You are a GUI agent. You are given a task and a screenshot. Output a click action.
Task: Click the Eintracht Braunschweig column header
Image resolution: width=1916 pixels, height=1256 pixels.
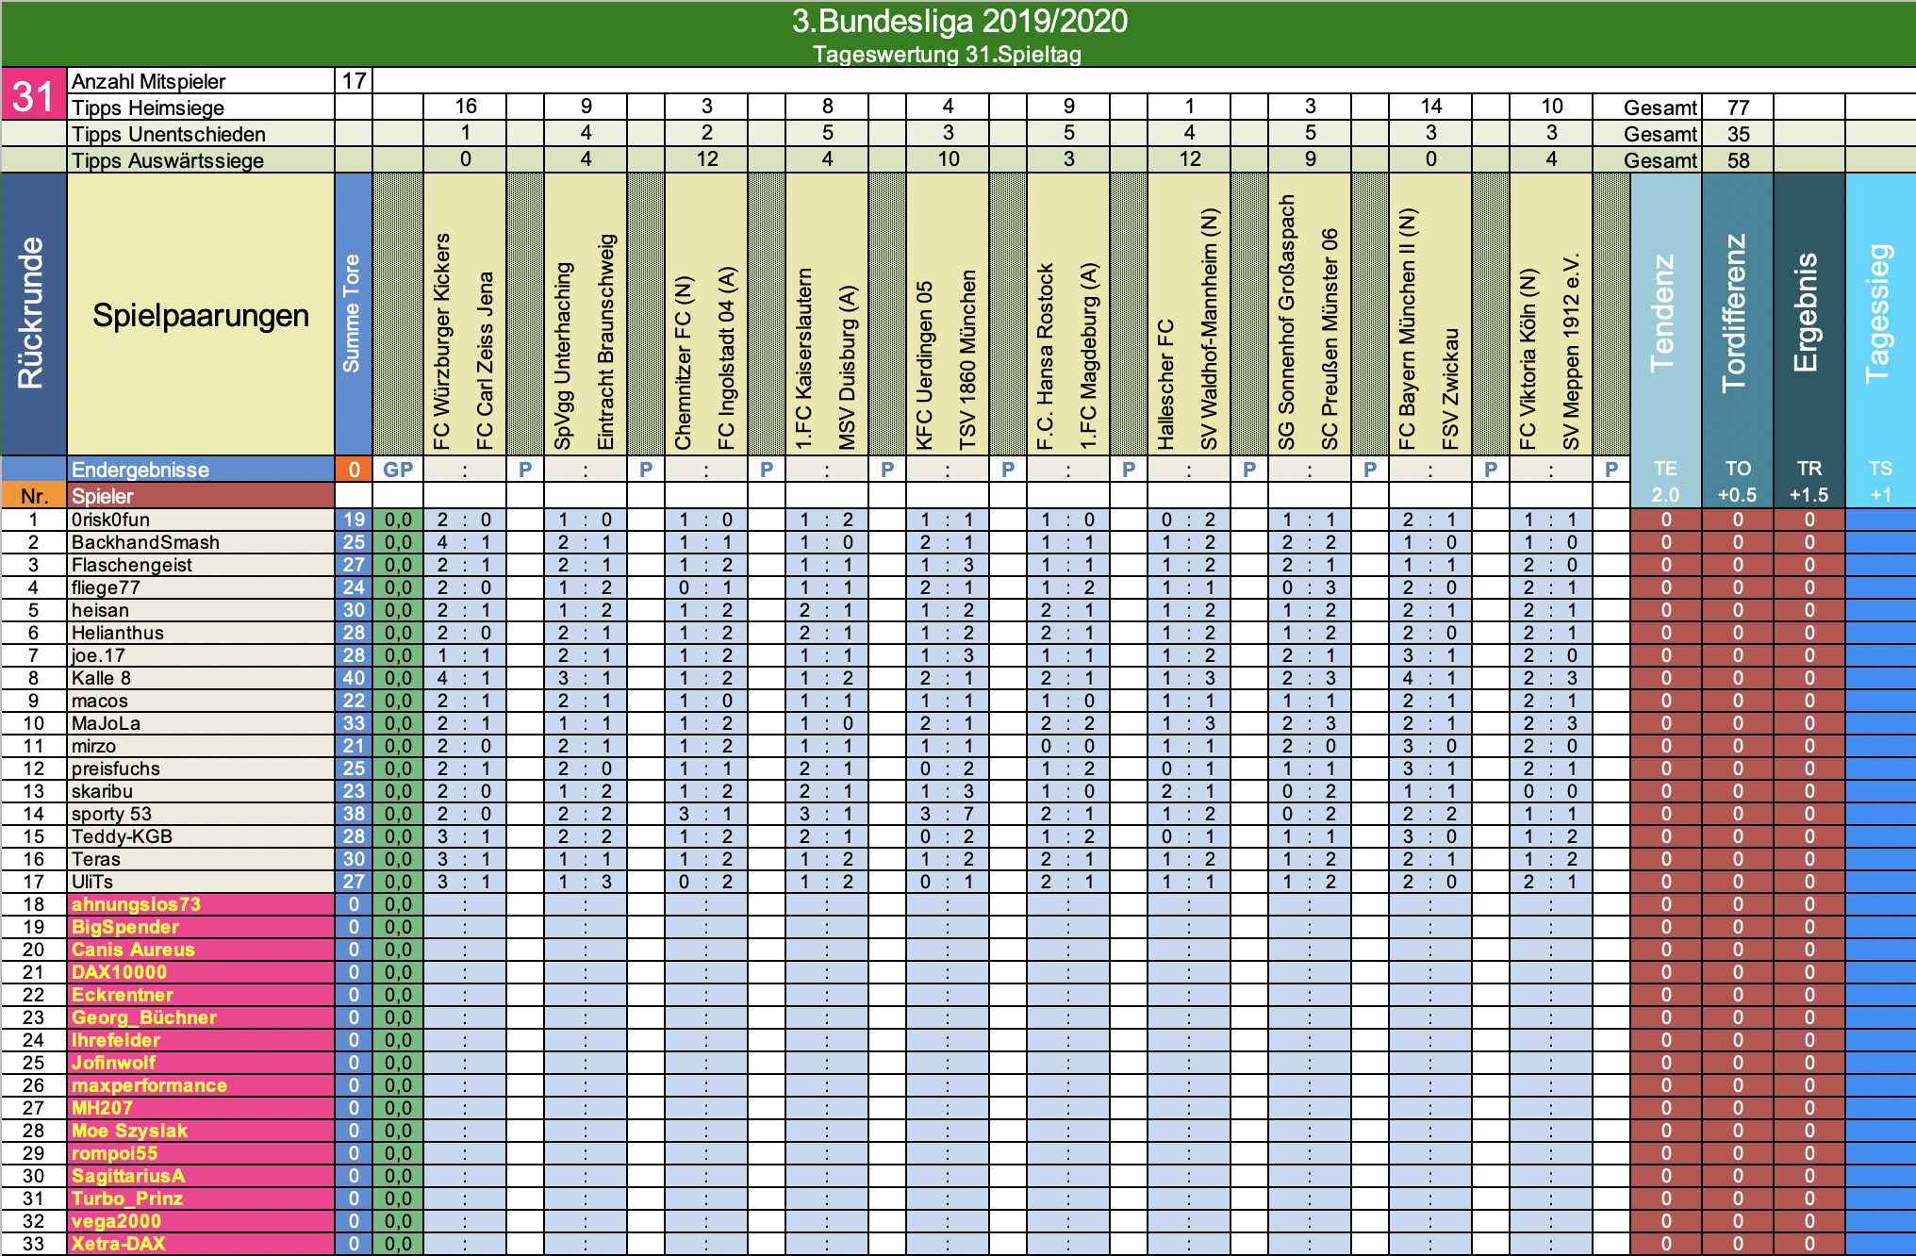pos(605,342)
